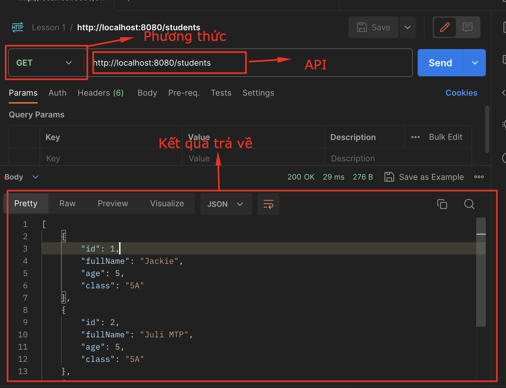Expand the Send button dropdown arrow

pos(475,63)
